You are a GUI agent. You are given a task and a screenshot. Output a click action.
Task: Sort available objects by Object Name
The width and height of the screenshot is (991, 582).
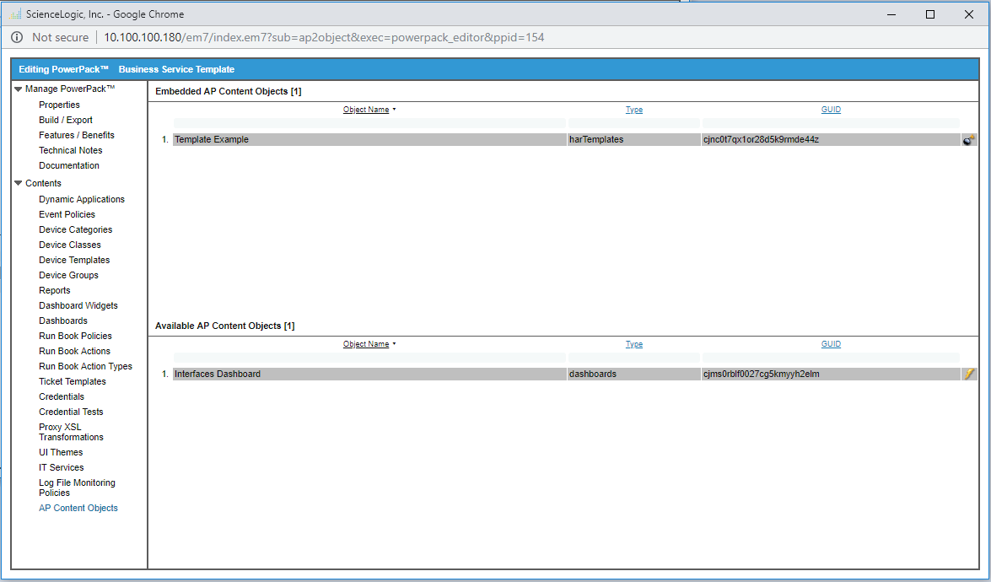pos(366,344)
